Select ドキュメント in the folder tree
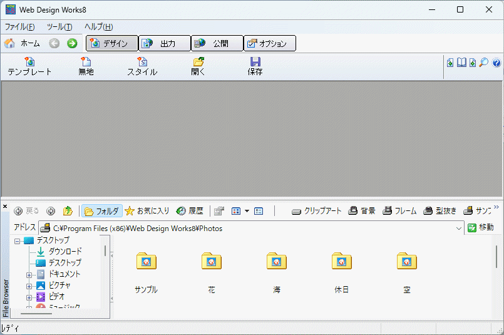The height and width of the screenshot is (335, 504). pyautogui.click(x=64, y=274)
